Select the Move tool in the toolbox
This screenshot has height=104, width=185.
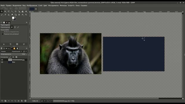pos(2,12)
